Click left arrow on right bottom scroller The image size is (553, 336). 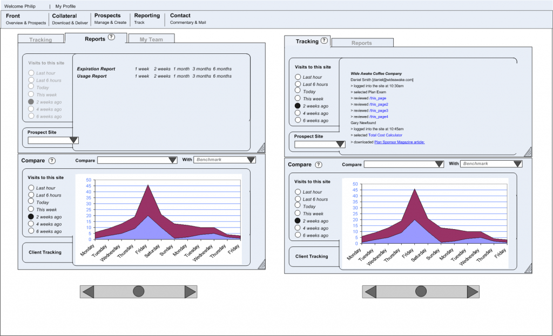[370, 292]
